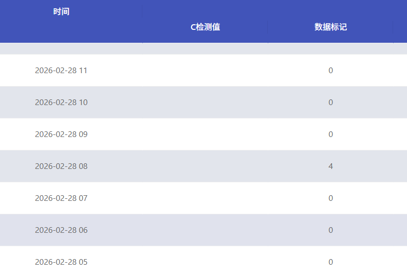Screen dimensions: 407x273
Task: Select the 2026-02-28 09 time cell
Action: click(61, 134)
